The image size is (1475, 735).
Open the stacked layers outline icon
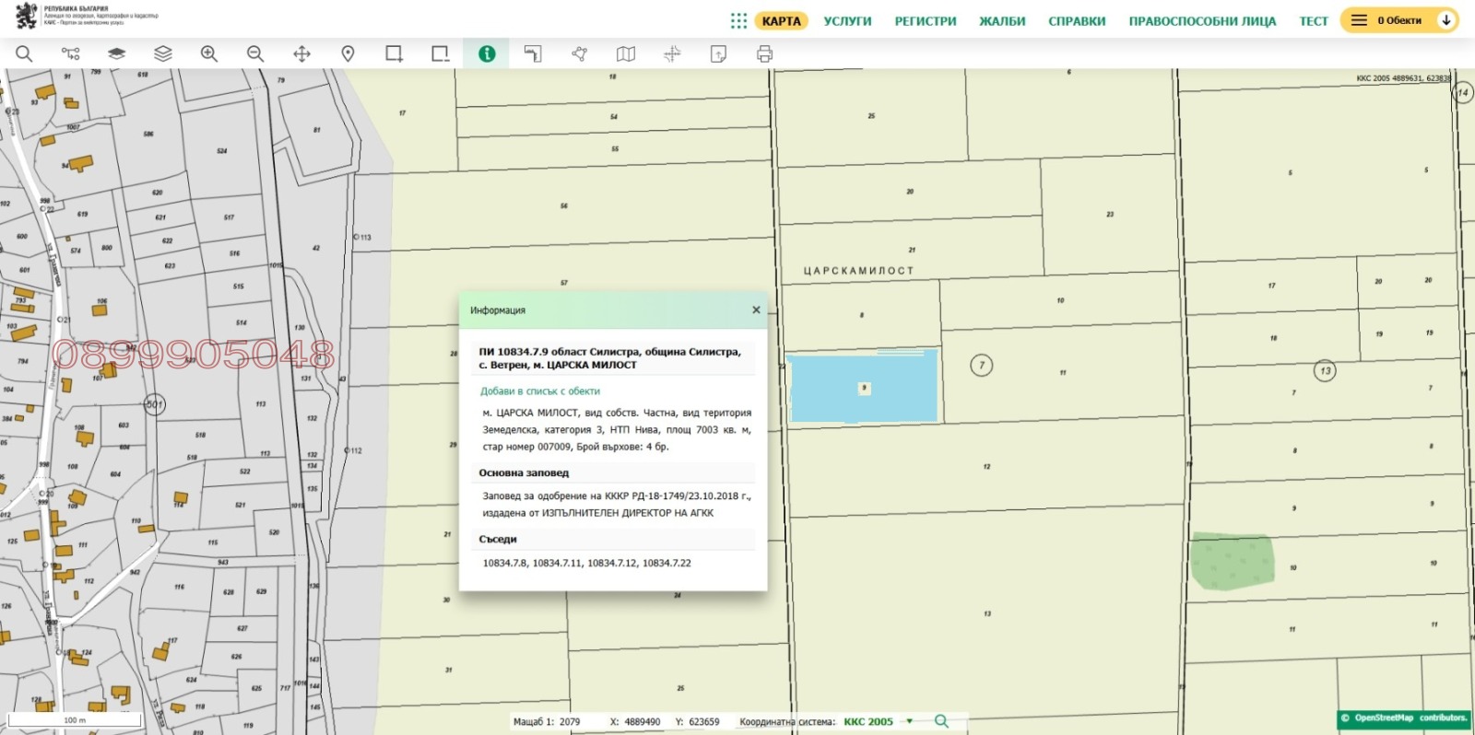(163, 54)
